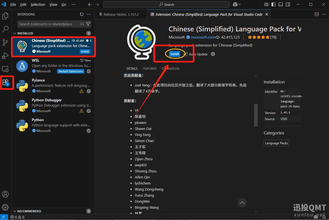Split the editor to the right
329x220 pixels.
tap(317, 14)
